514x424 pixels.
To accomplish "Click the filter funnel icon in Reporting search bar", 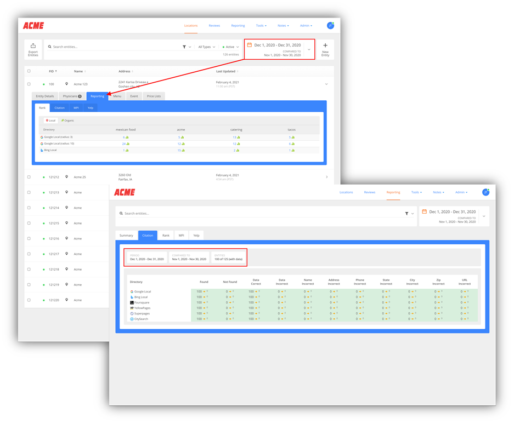I will [x=406, y=214].
